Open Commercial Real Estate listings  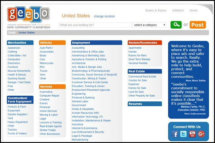142,77
